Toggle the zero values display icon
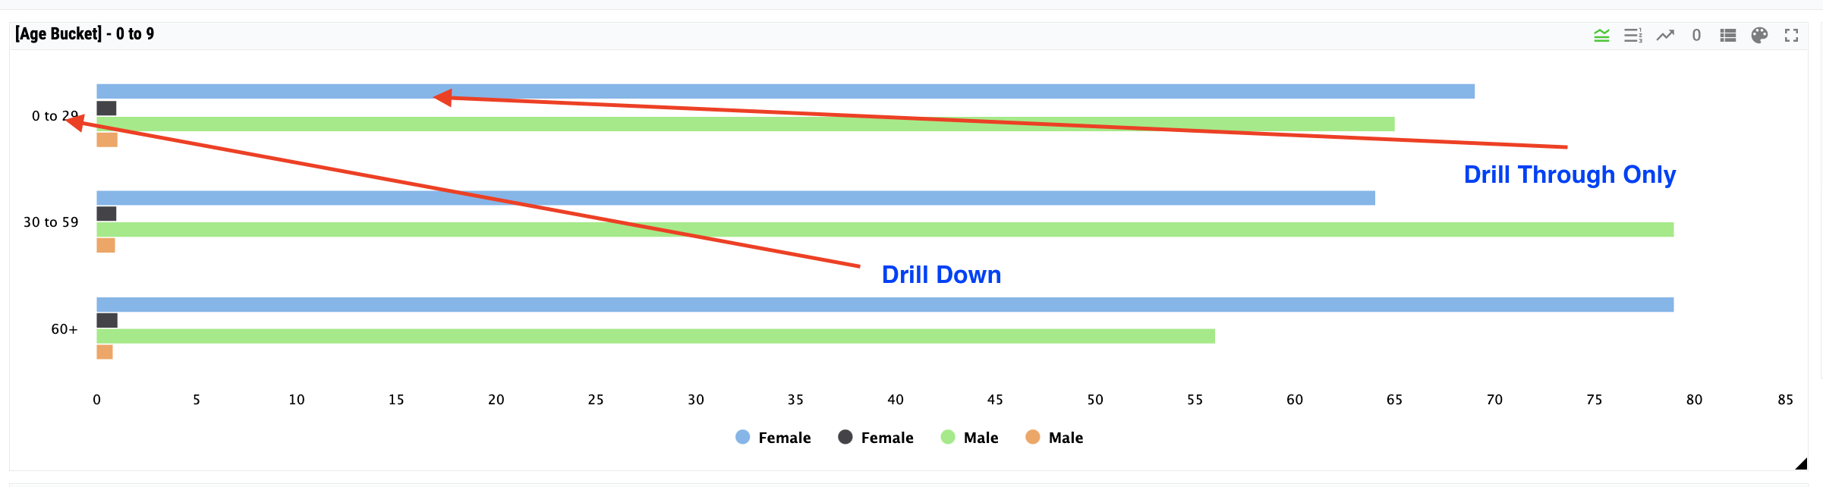 click(1697, 35)
